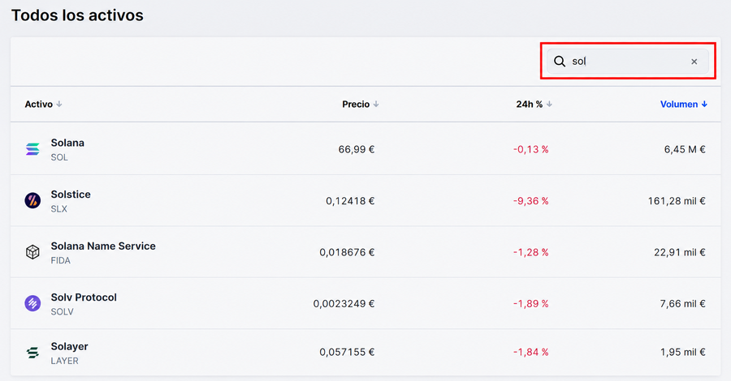
Task: Click the SOLV ticker symbol
Action: pyautogui.click(x=62, y=311)
